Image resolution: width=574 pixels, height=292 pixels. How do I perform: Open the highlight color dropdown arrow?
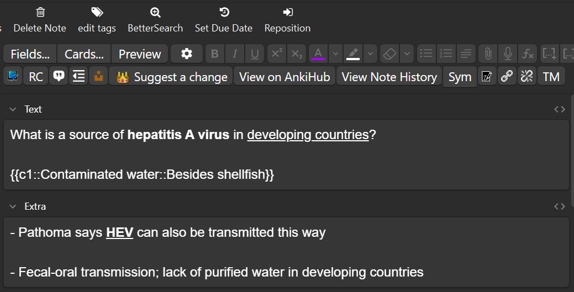370,54
